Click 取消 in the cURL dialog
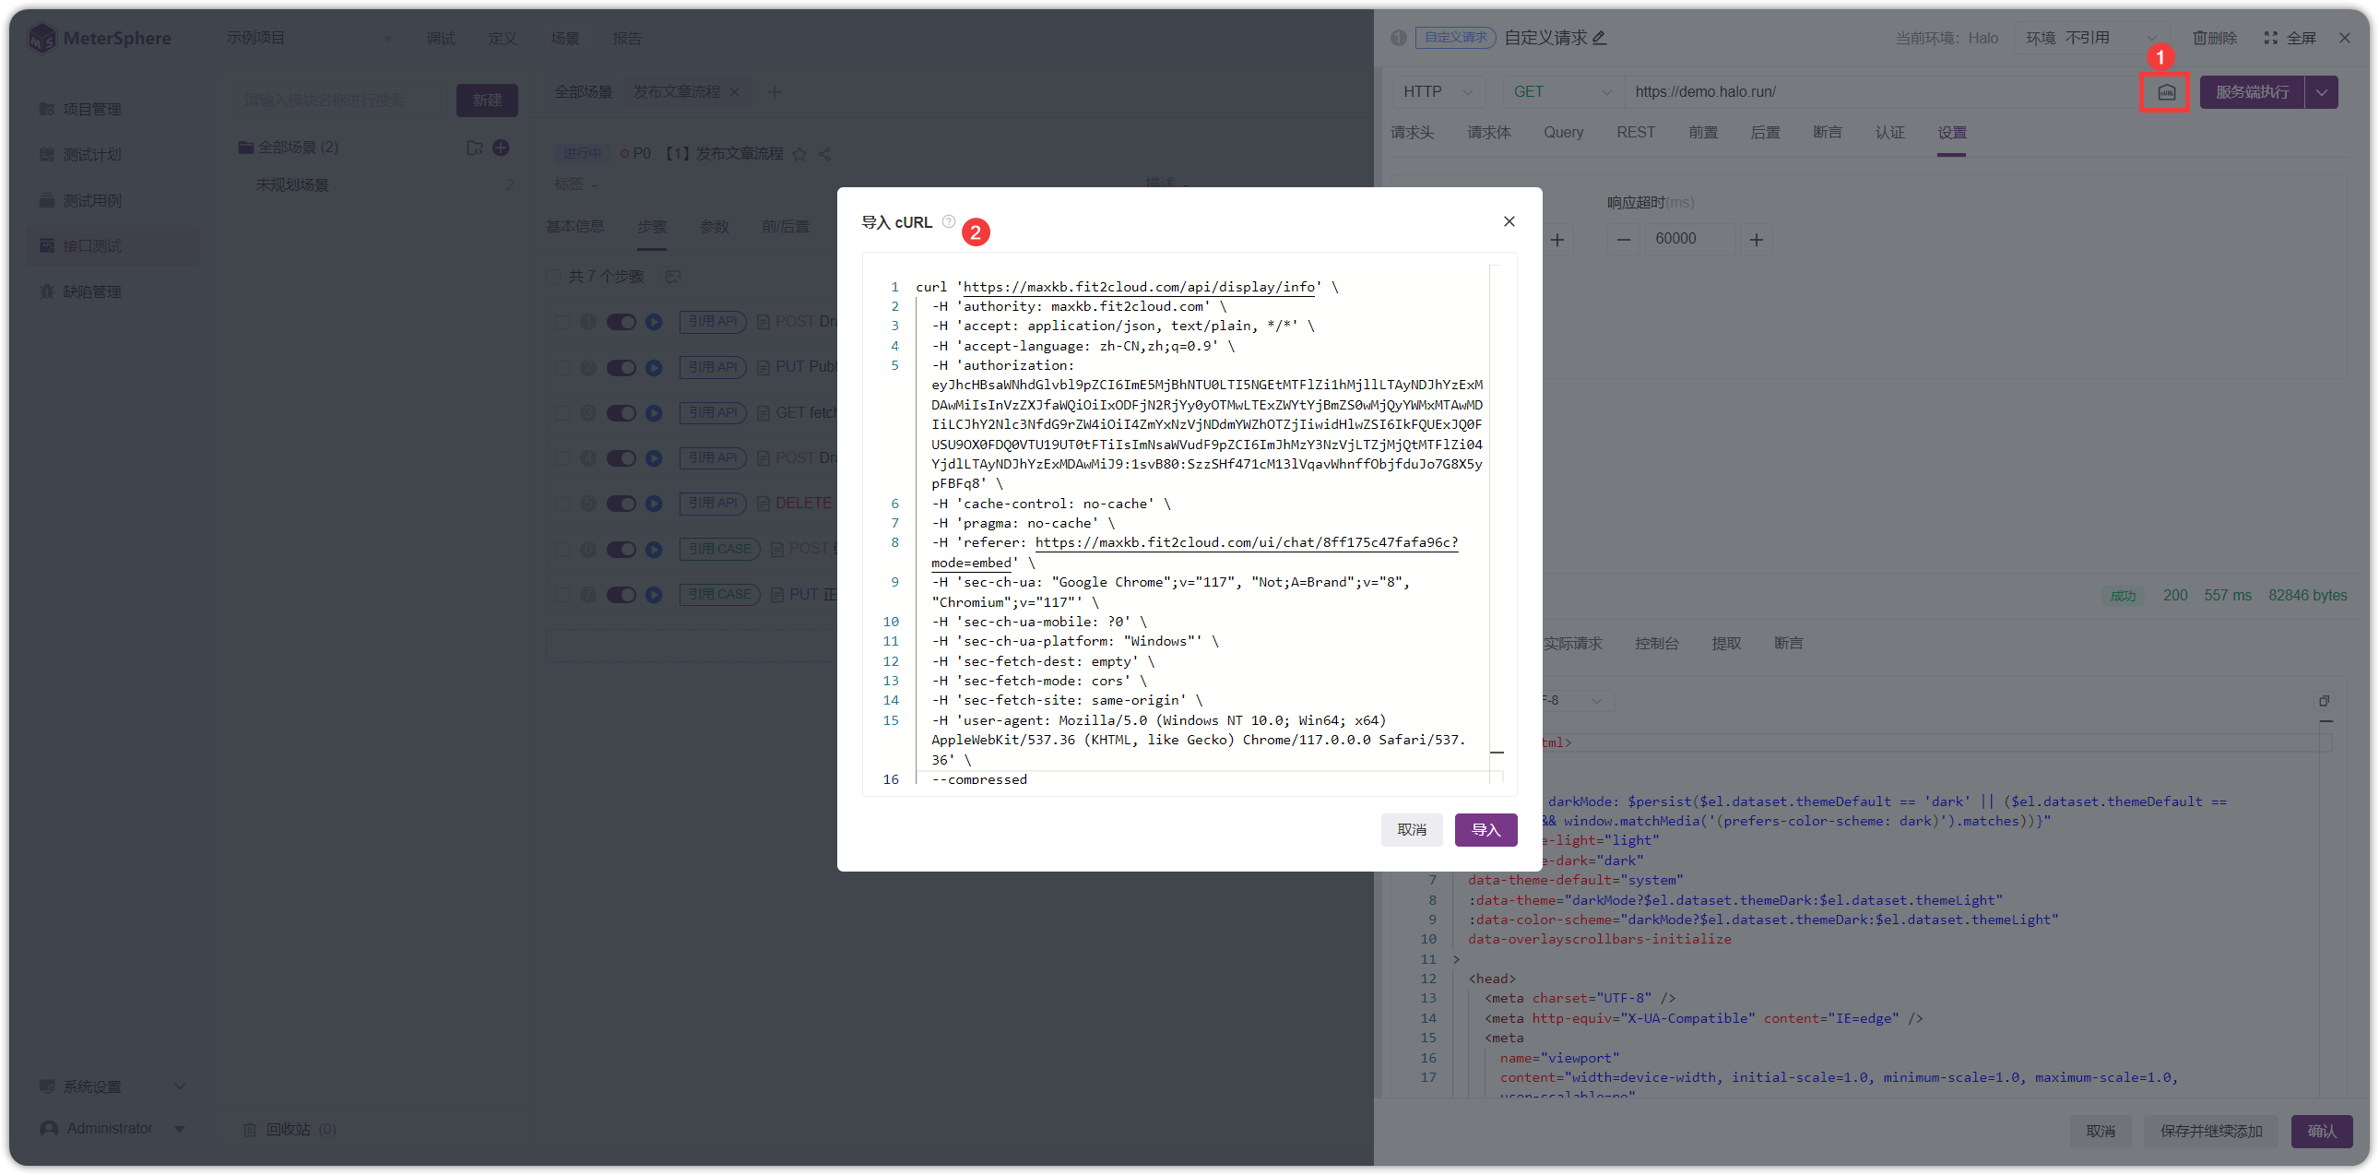Screen dimensions: 2379x1175 (x=1411, y=829)
